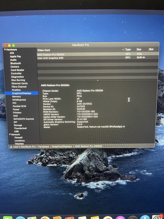Select the AMD Radeon Pro 5500M row
The image size is (164, 219).
97,54
